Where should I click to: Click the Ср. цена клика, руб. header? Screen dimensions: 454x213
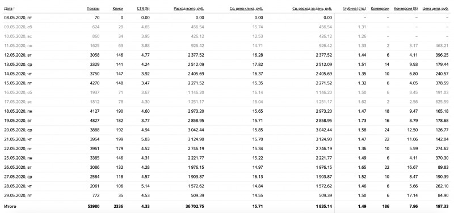(246, 8)
